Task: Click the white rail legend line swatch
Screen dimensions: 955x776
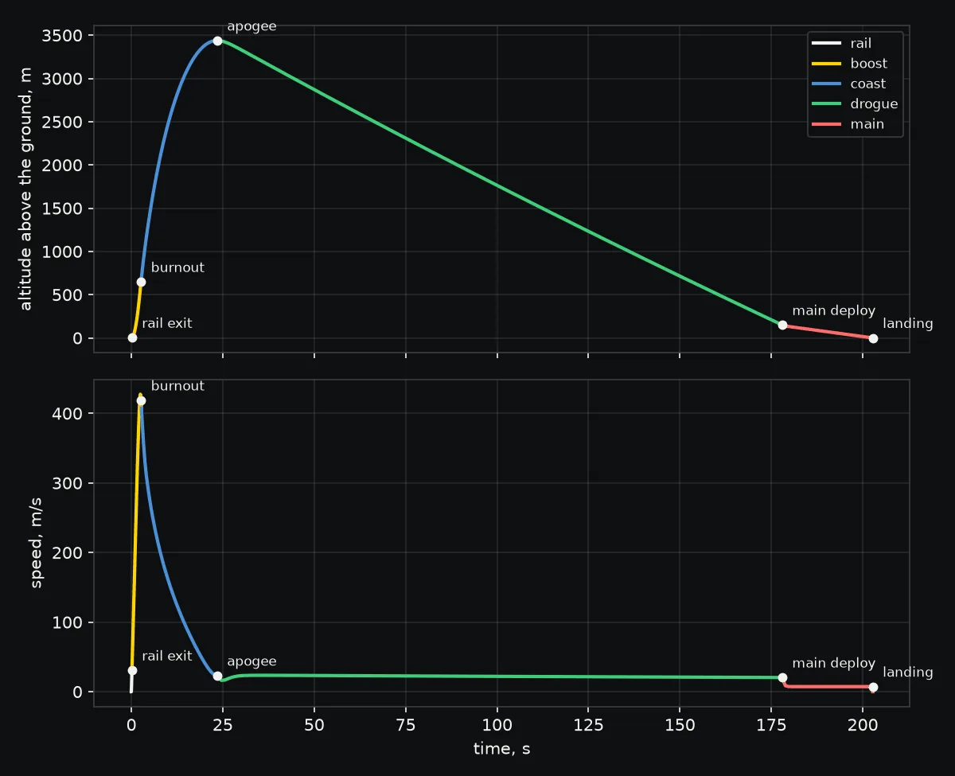Action: [x=825, y=44]
